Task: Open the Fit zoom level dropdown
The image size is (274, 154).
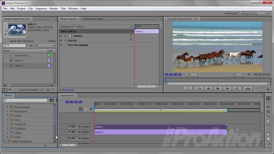Action: [193, 75]
